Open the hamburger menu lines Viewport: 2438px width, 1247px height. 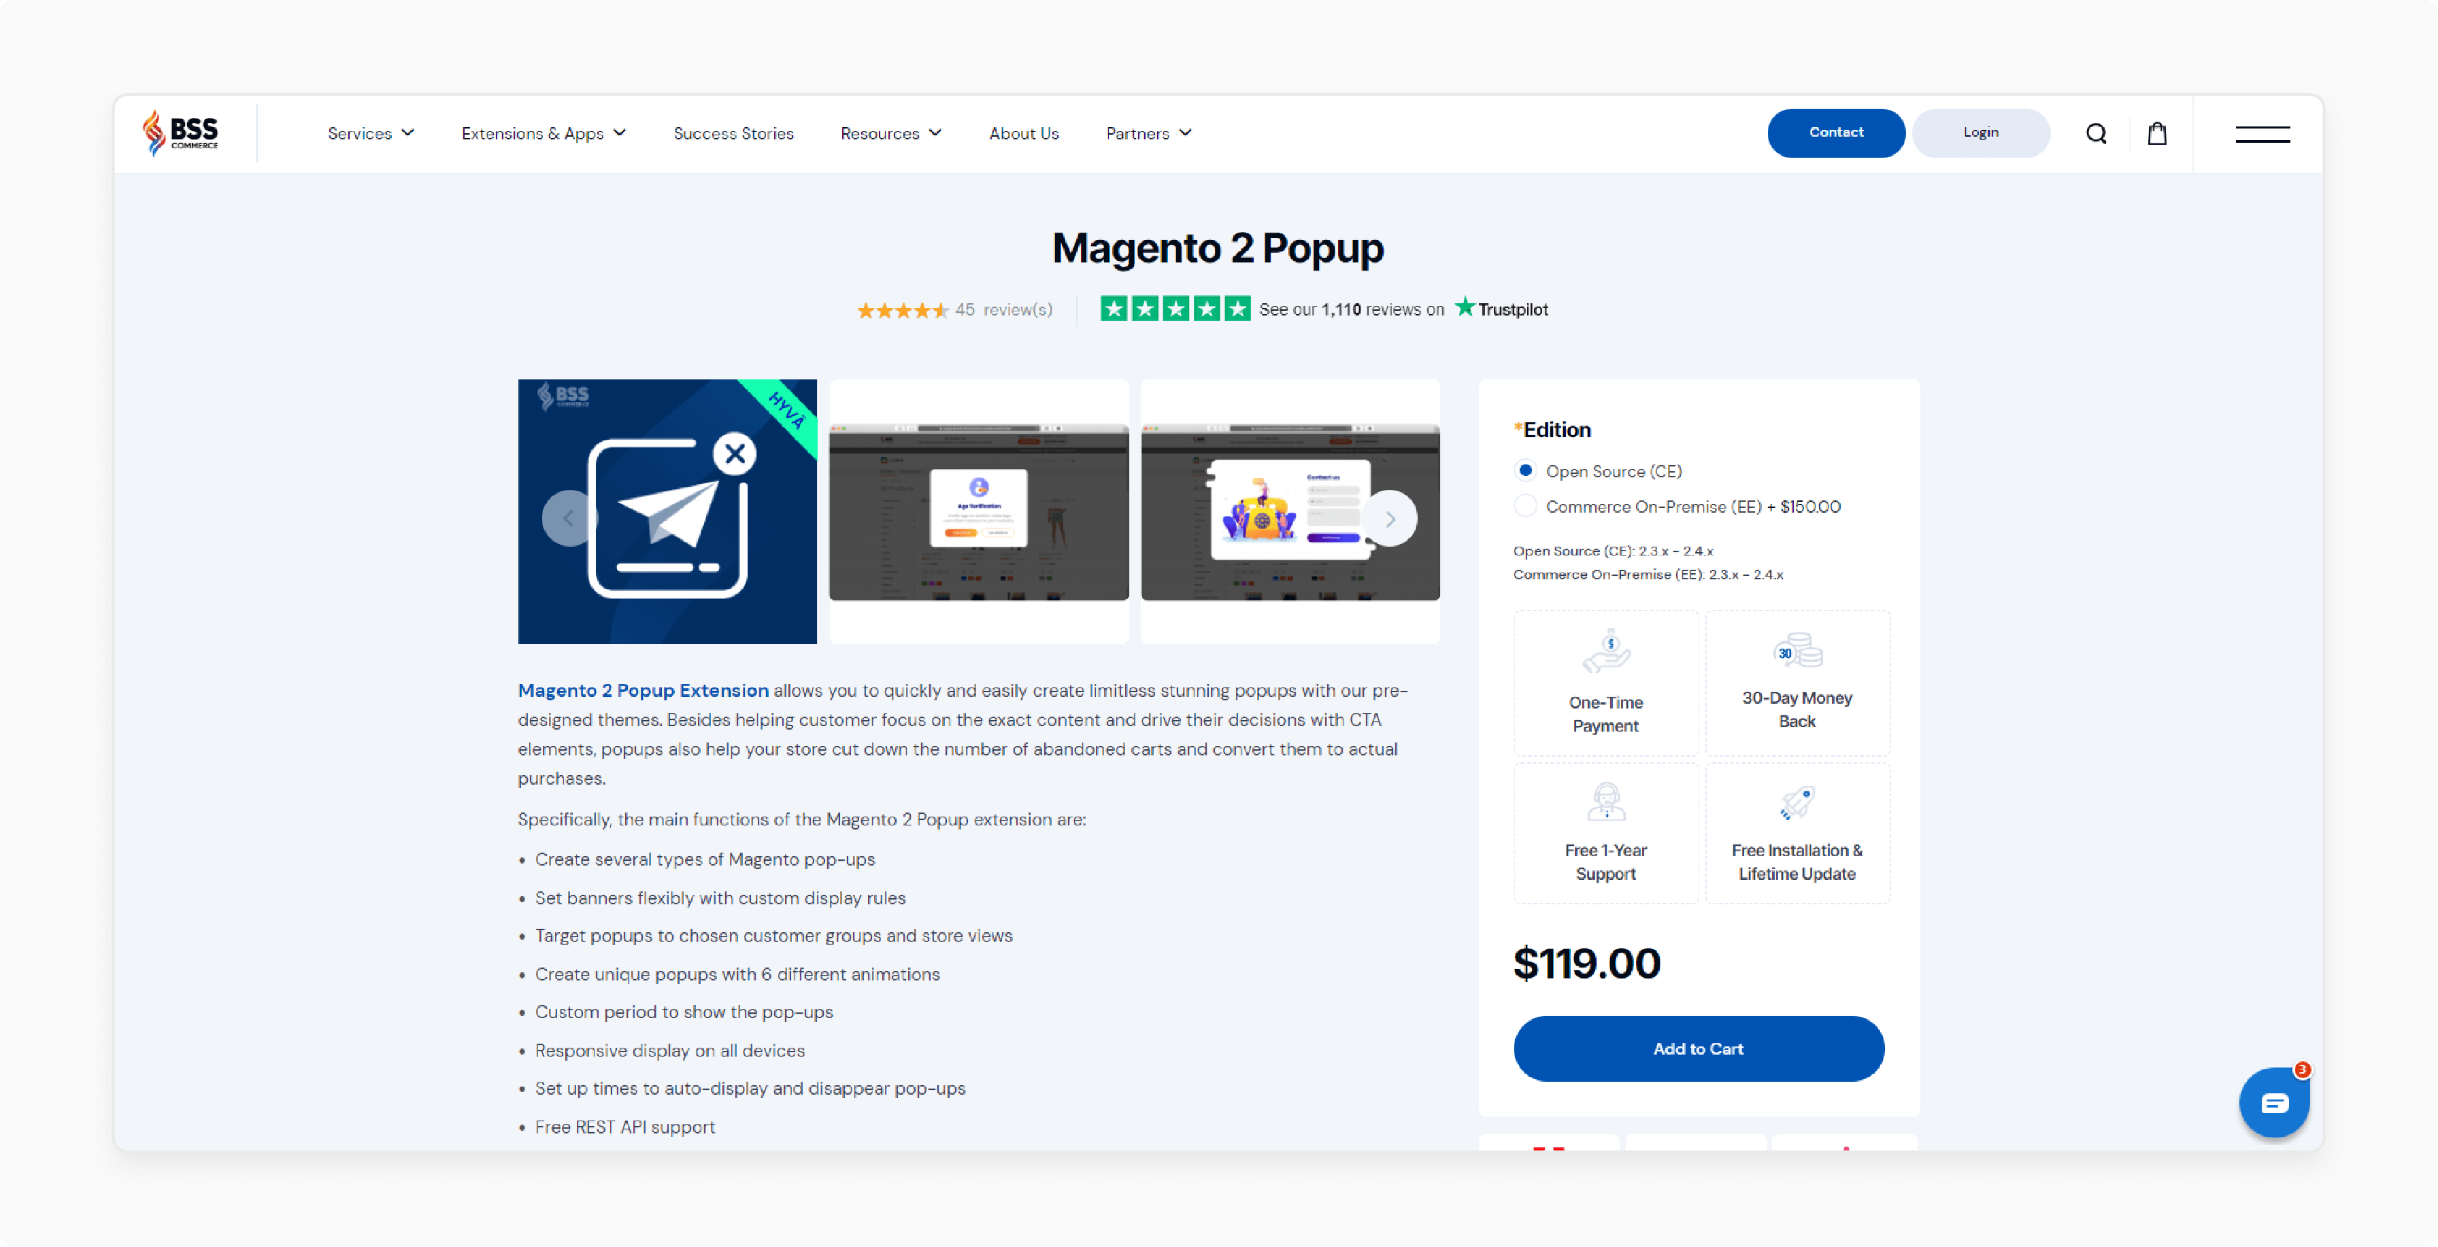point(2262,133)
